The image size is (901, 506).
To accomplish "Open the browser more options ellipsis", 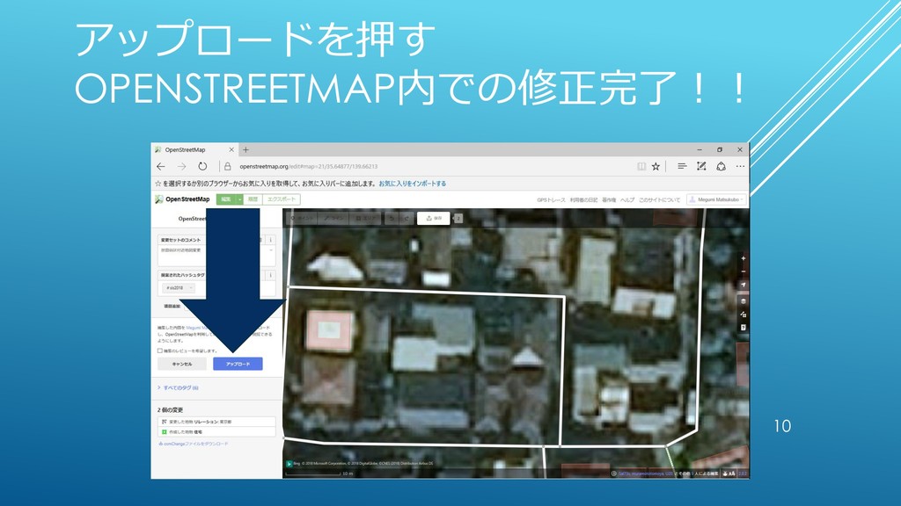I will tap(740, 166).
